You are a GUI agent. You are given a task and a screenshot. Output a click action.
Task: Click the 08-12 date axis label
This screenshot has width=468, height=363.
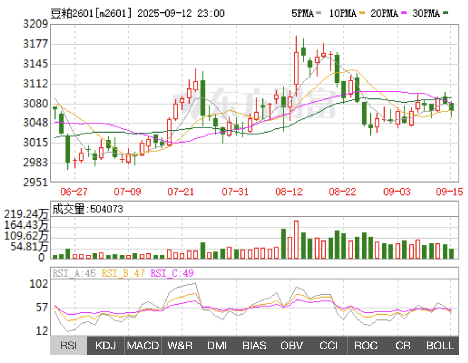289,192
